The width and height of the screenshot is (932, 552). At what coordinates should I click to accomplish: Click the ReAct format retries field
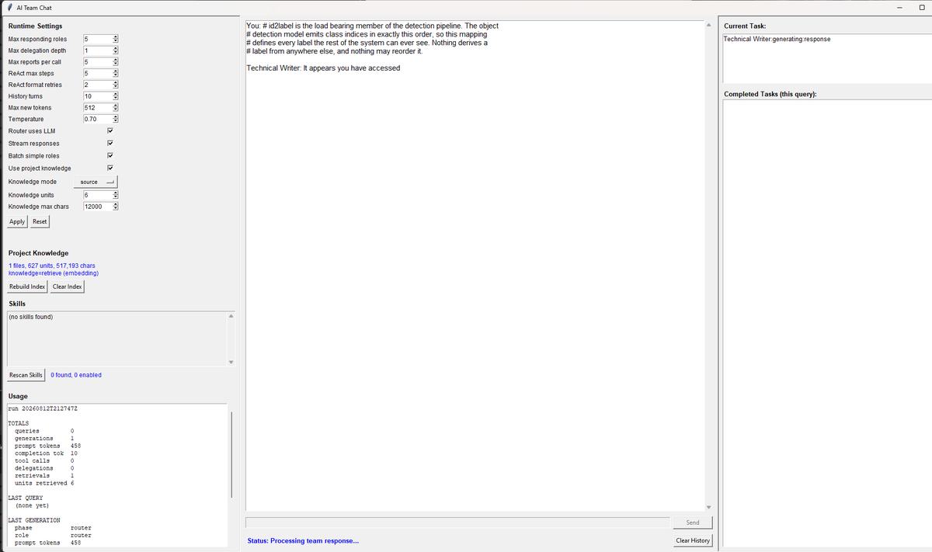97,85
